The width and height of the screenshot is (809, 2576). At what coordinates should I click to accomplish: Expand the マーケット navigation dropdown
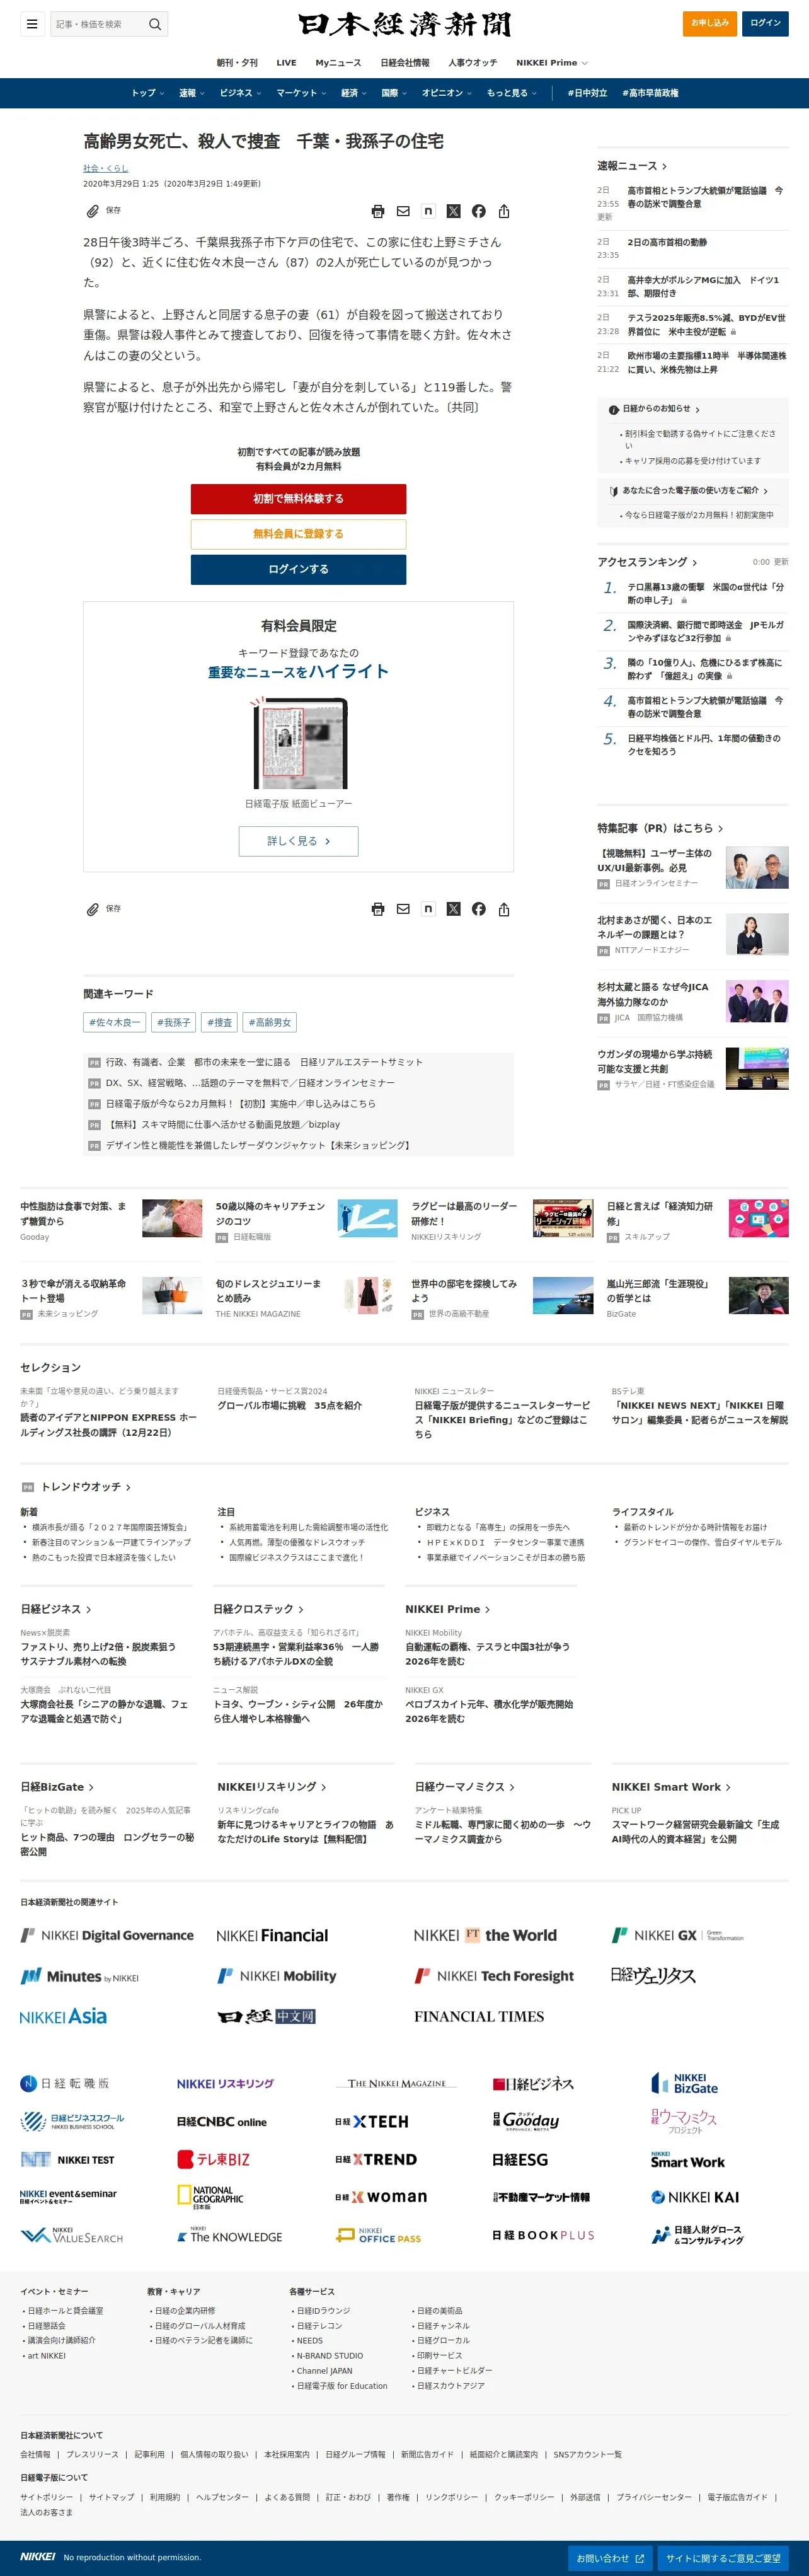coord(301,93)
